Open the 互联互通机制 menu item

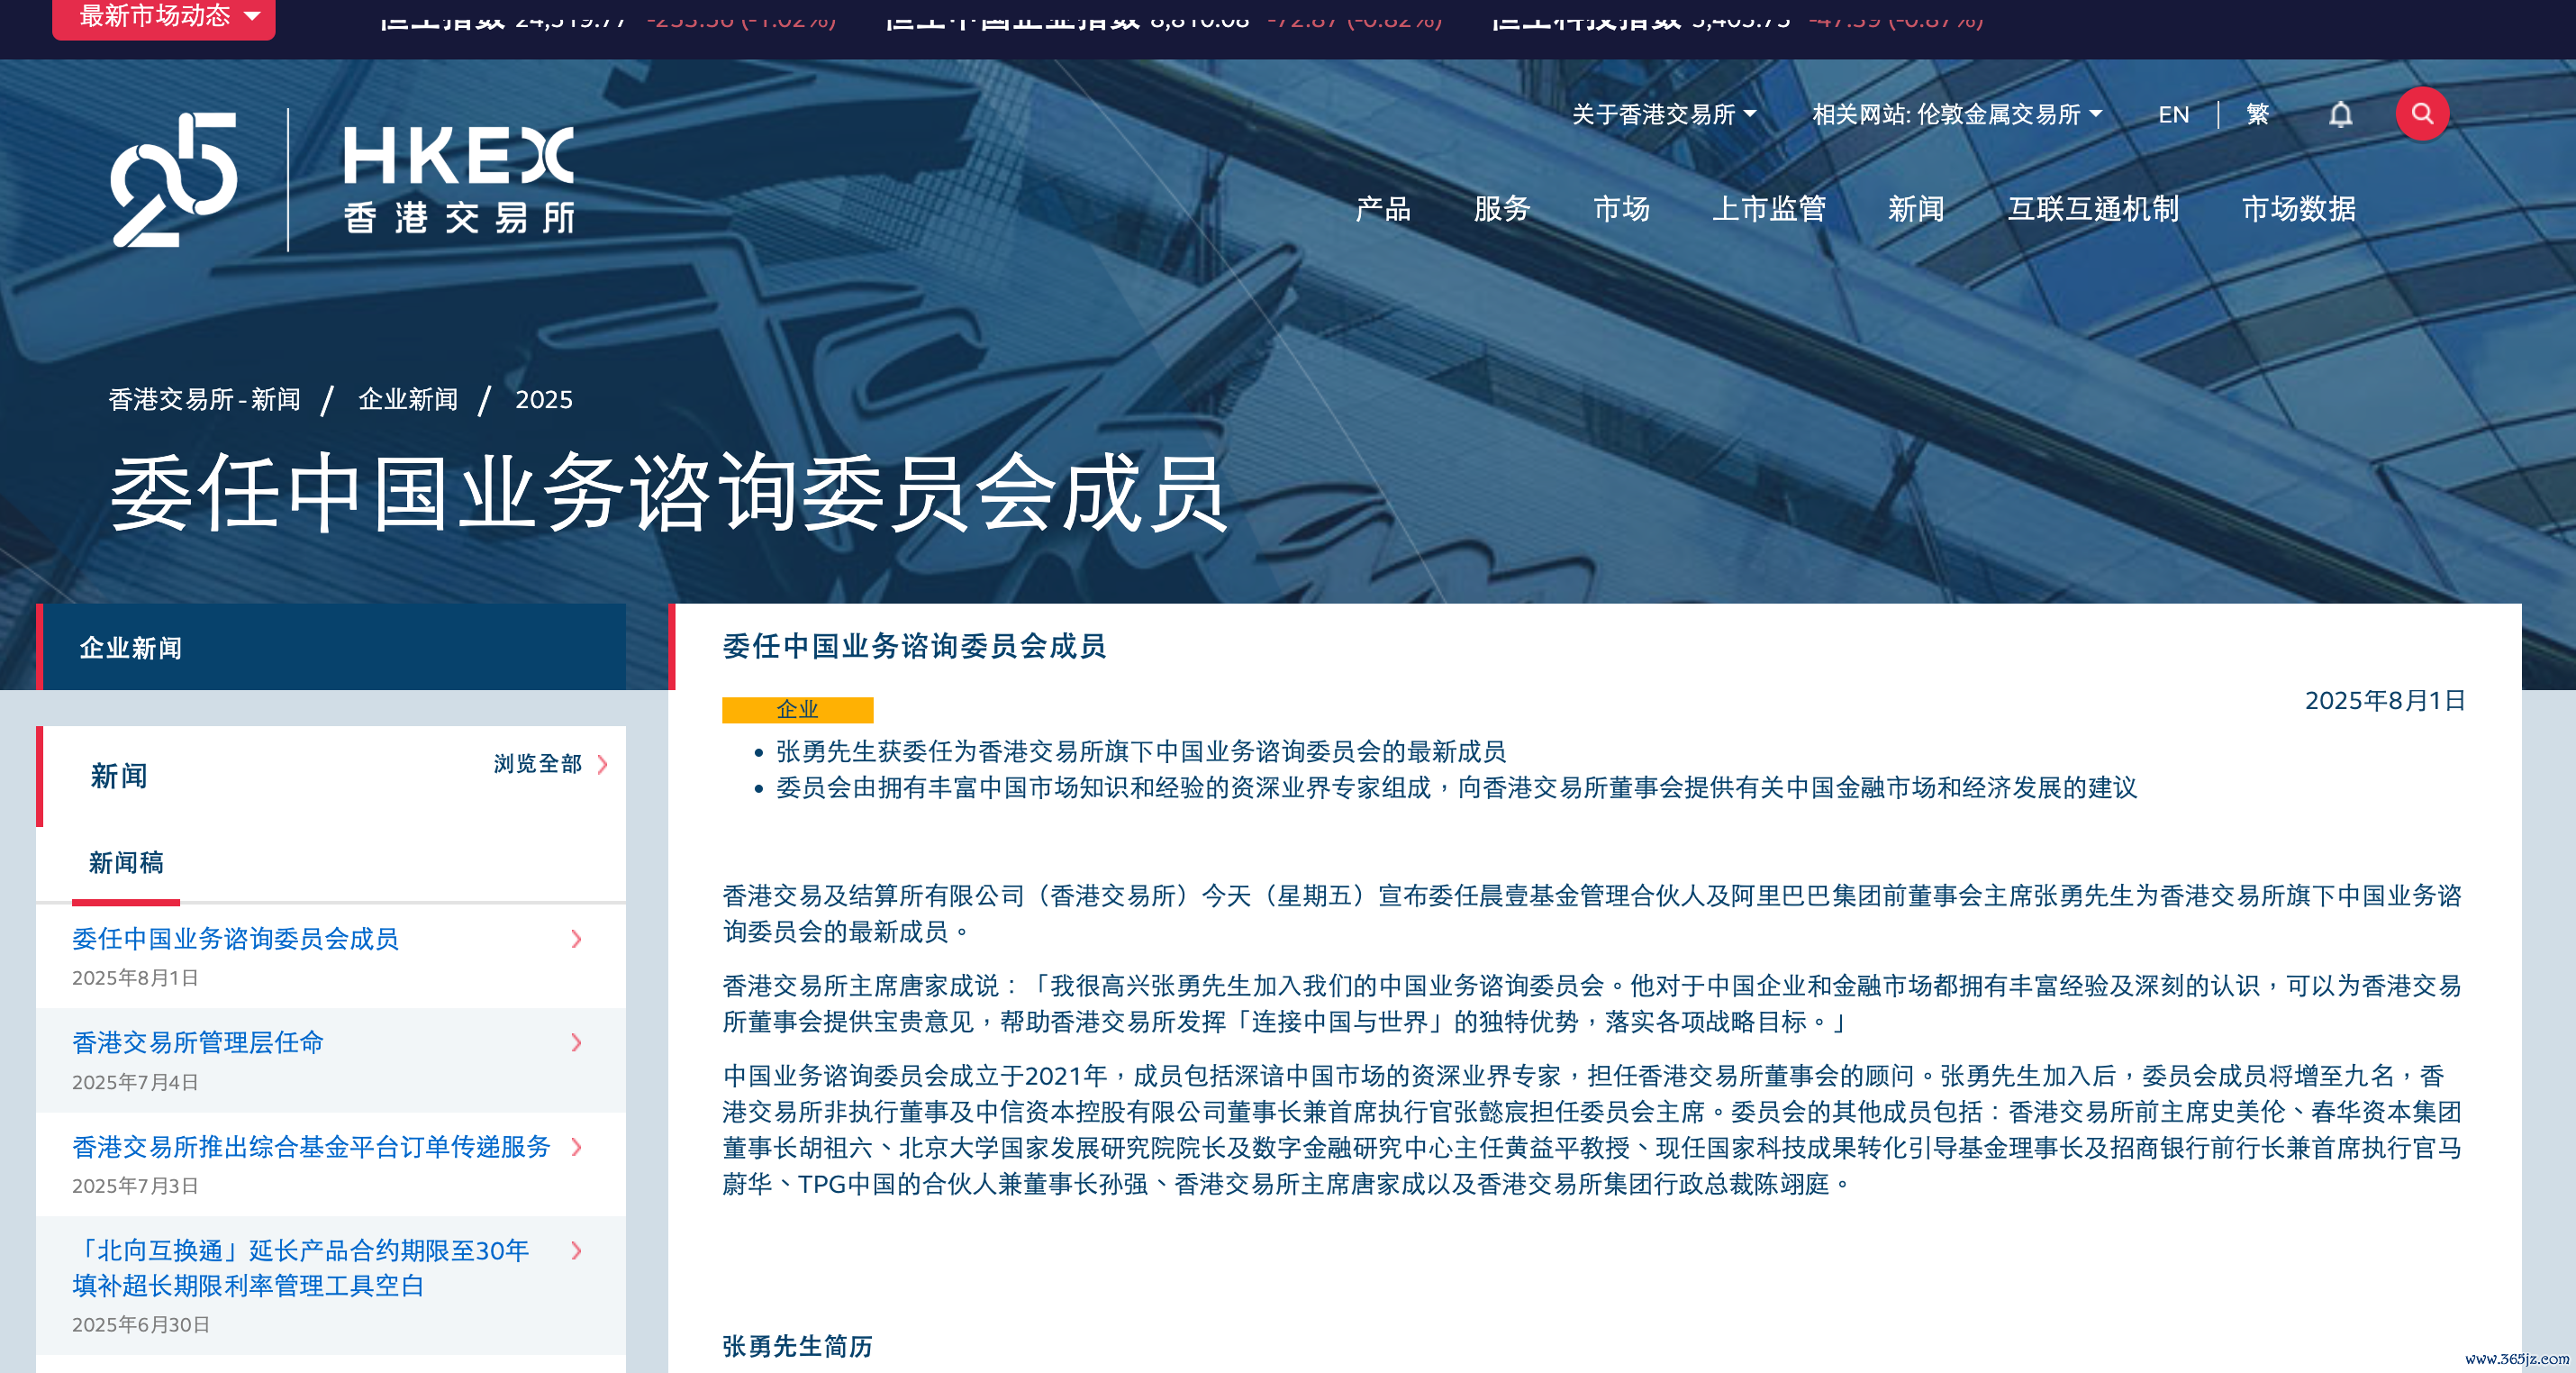click(2092, 209)
